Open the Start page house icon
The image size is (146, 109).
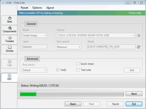(10, 18)
